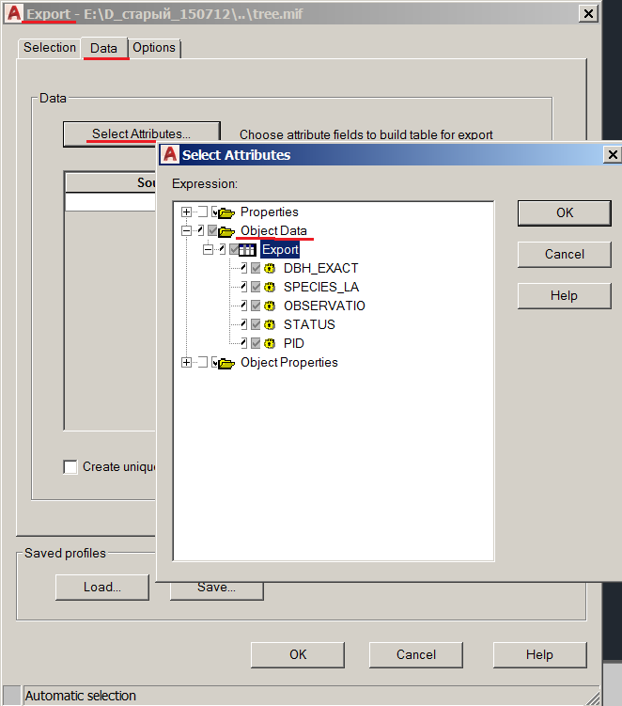Check the Properties category checkbox
Image resolution: width=622 pixels, height=706 pixels.
coord(203,212)
